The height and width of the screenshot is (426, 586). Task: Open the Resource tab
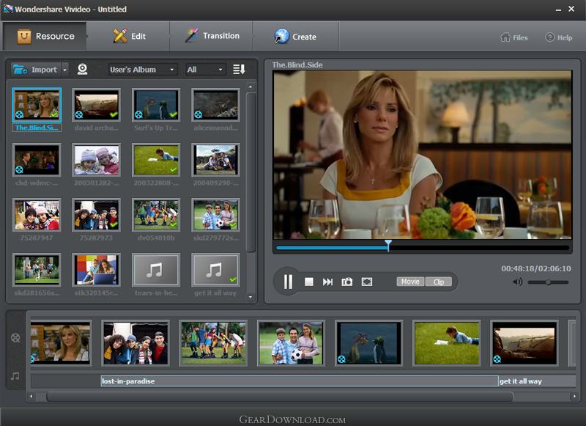pos(45,36)
